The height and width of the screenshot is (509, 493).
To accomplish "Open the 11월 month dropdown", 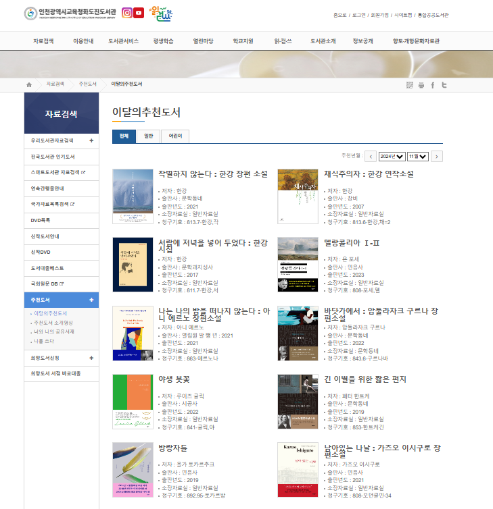I will pos(418,157).
